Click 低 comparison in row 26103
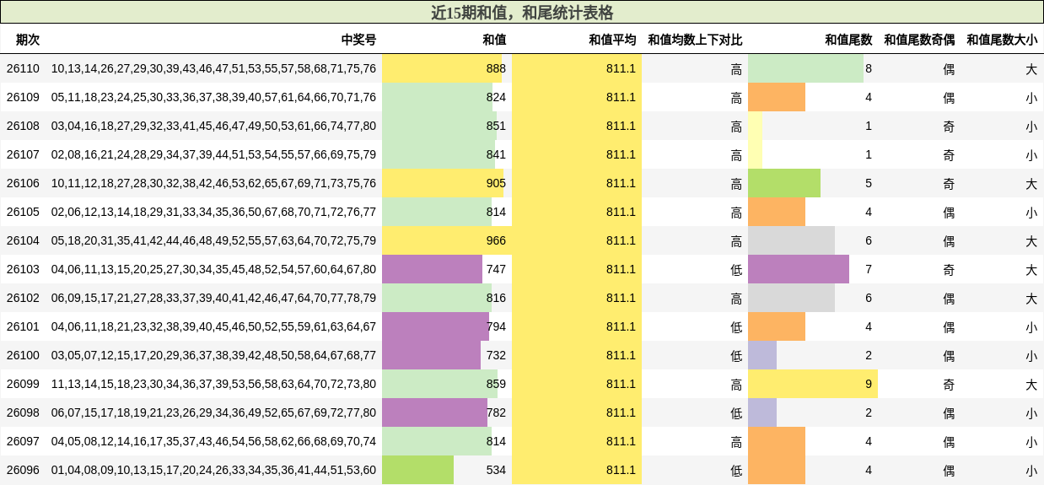This screenshot has height=485, width=1044. click(736, 269)
